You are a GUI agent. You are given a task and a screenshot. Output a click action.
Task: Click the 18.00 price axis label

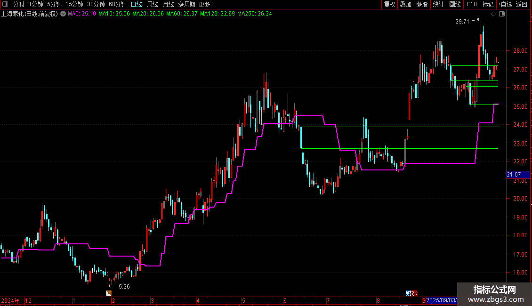pyautogui.click(x=520, y=235)
